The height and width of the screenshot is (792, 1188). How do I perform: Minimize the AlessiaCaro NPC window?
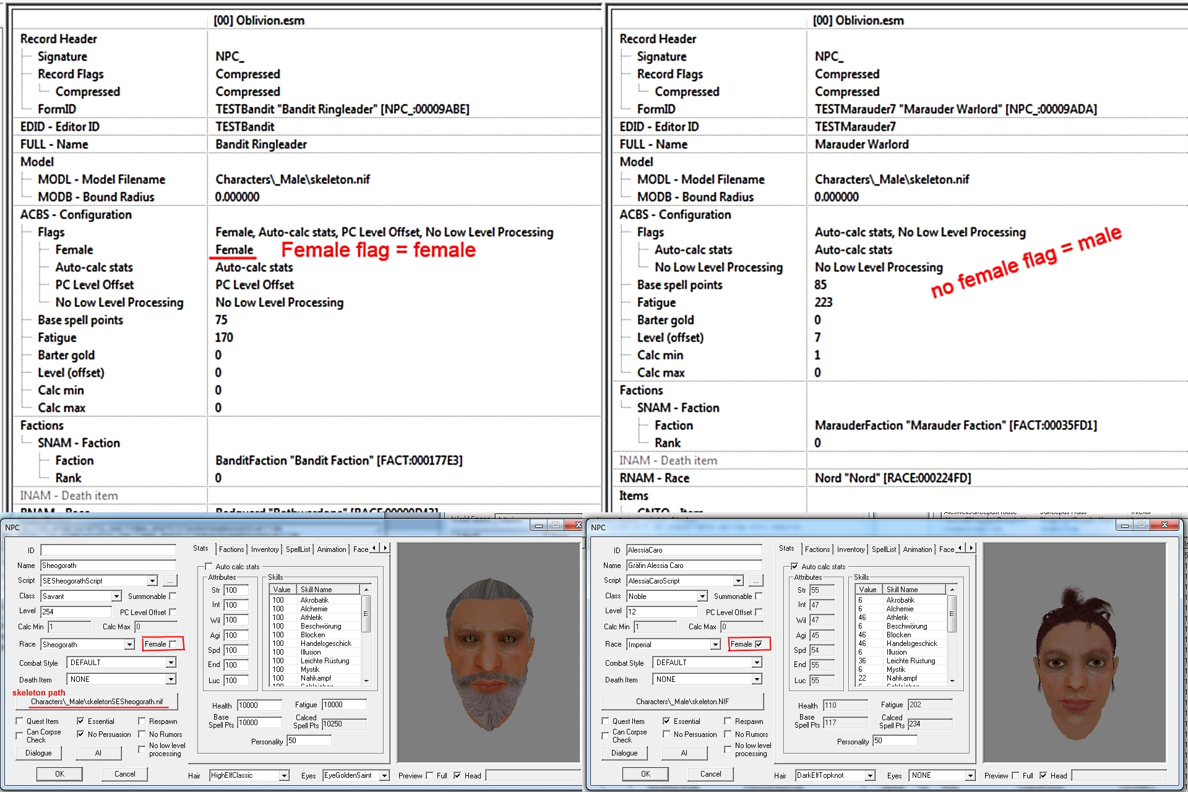[x=1124, y=525]
